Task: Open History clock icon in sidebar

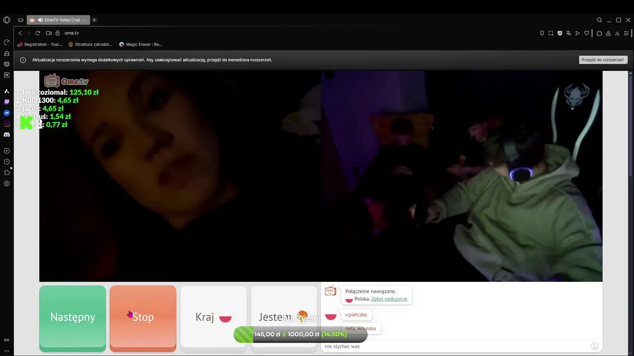Action: 6,162
